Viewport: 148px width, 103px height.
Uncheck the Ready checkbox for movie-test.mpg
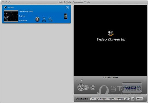pyautogui.click(x=5, y=7)
